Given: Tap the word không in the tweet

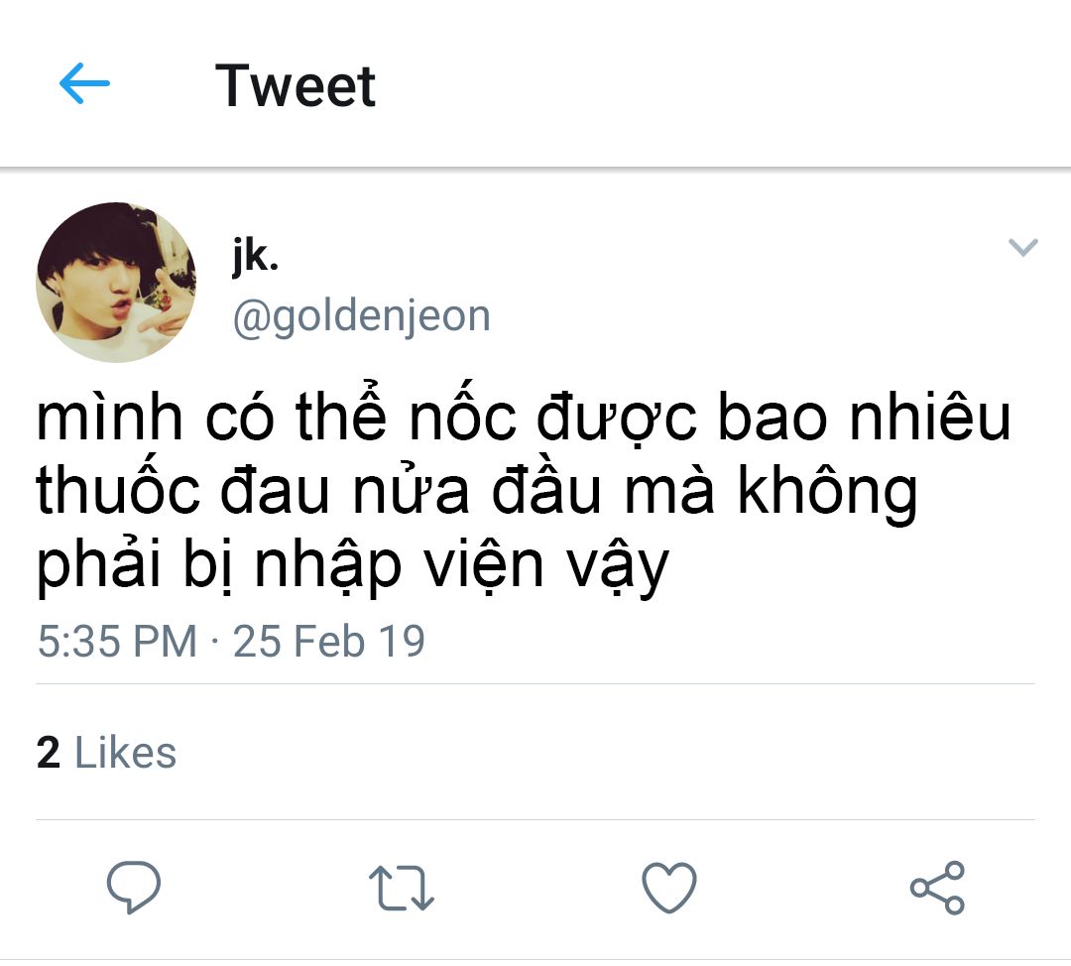Looking at the screenshot, I should click(827, 493).
